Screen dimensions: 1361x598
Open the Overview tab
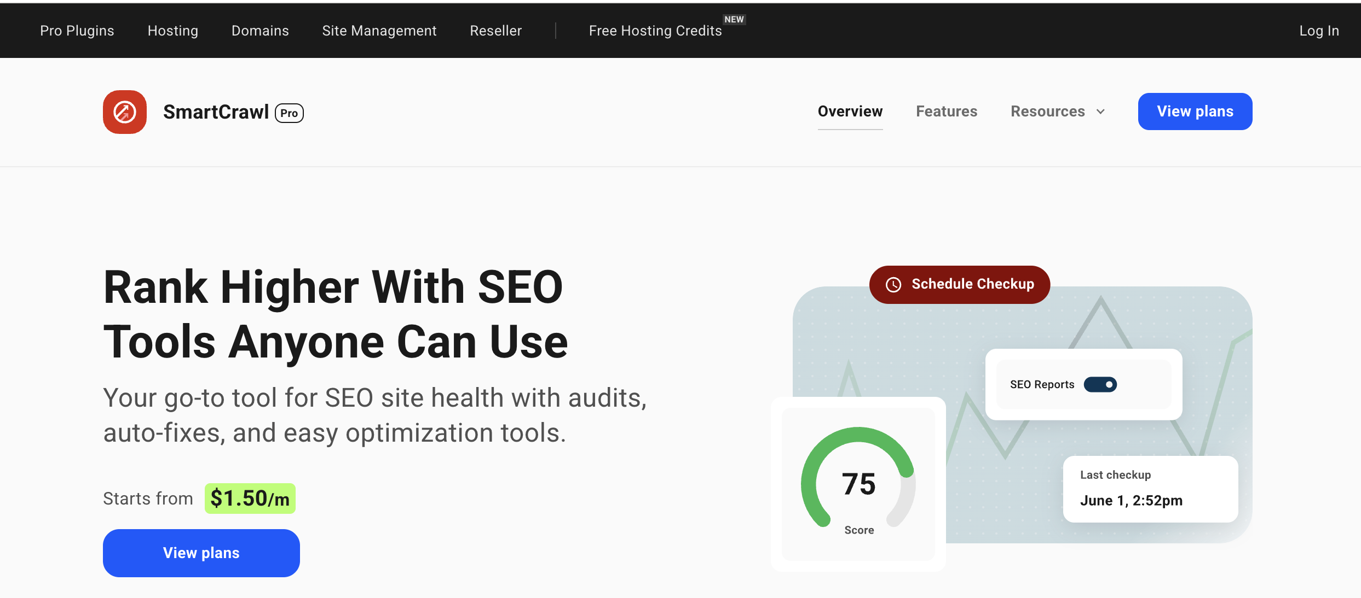click(850, 112)
